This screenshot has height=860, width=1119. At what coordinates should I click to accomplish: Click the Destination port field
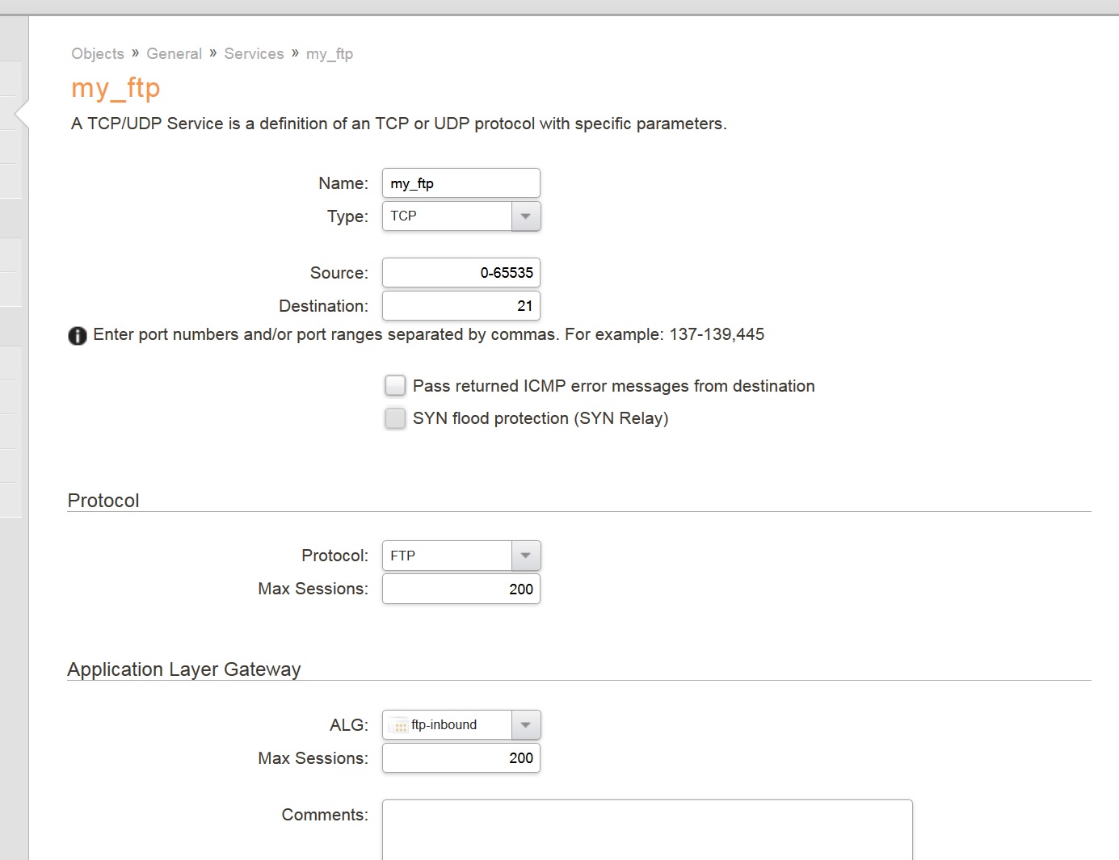461,306
